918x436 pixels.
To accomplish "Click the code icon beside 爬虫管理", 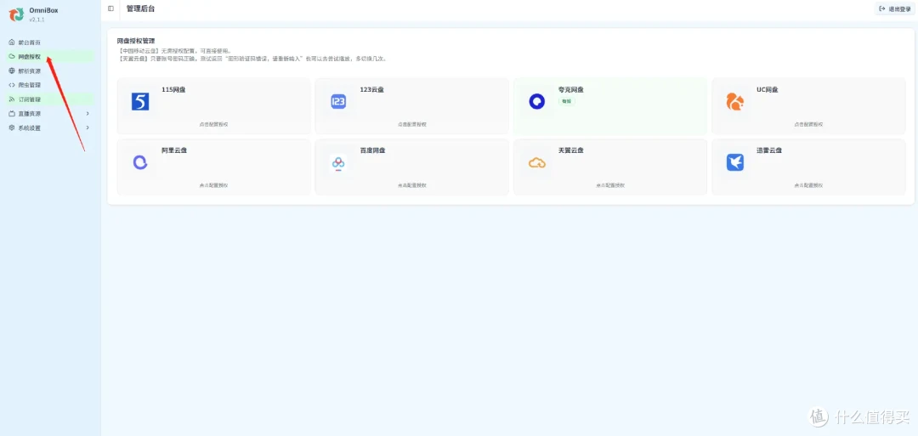I will [12, 85].
